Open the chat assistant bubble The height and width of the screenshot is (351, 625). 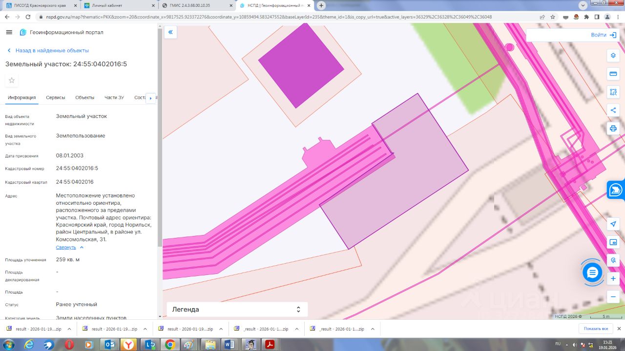(592, 273)
